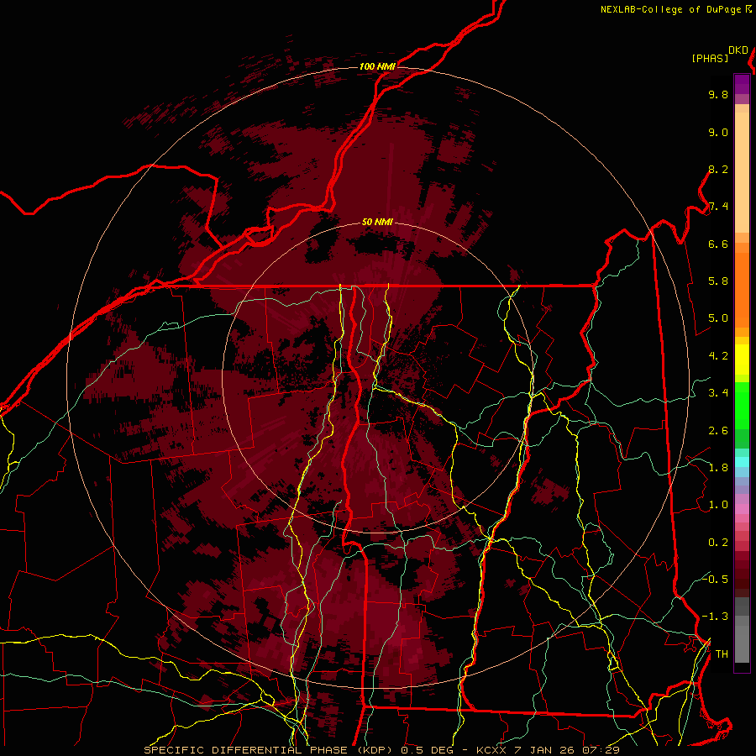Click the 7 JAN 26 07:29 timestamp
The image size is (756, 756).
click(565, 750)
